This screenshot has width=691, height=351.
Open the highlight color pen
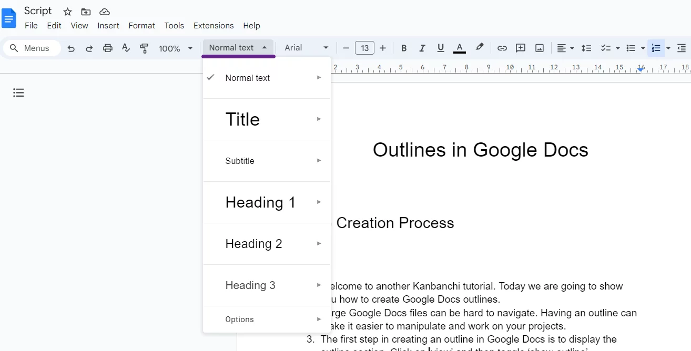tap(479, 48)
